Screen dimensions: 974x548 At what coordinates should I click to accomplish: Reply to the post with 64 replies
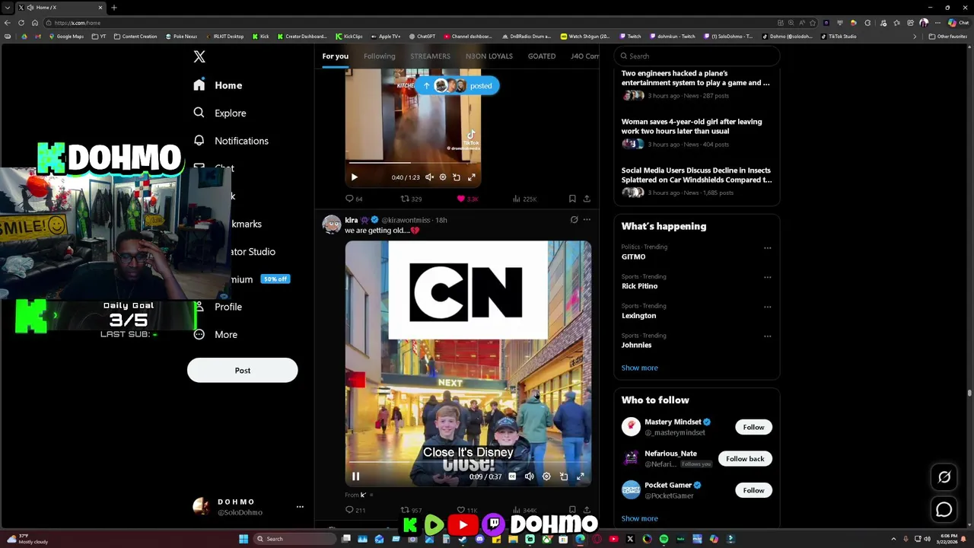pos(354,199)
